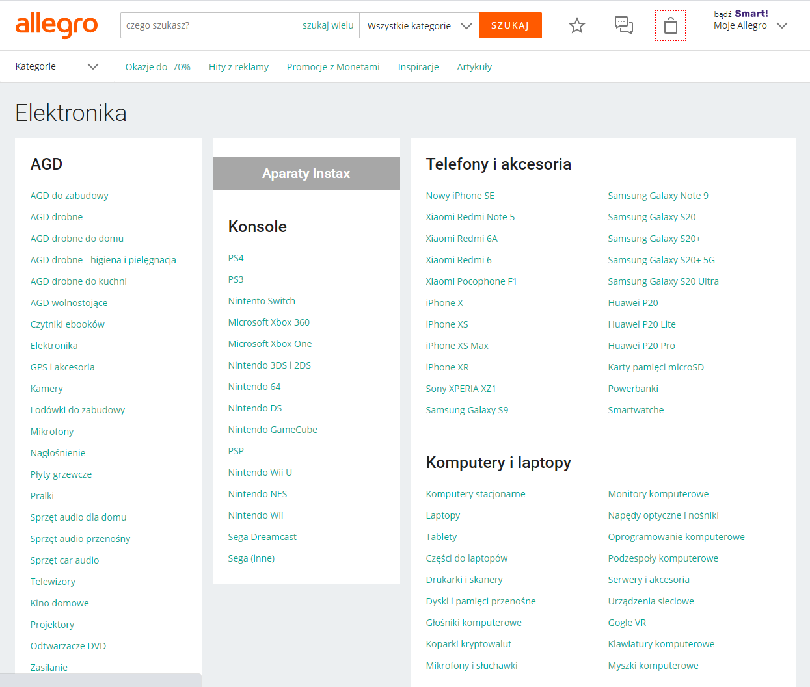The image size is (810, 687).
Task: Open the PS4 console link
Action: pos(236,258)
